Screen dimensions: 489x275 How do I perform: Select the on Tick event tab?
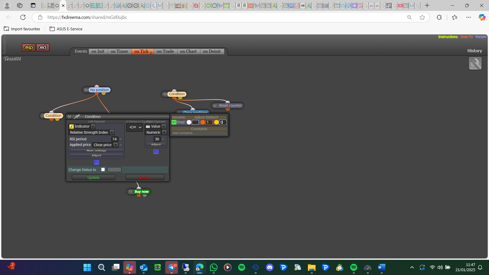[x=143, y=51]
